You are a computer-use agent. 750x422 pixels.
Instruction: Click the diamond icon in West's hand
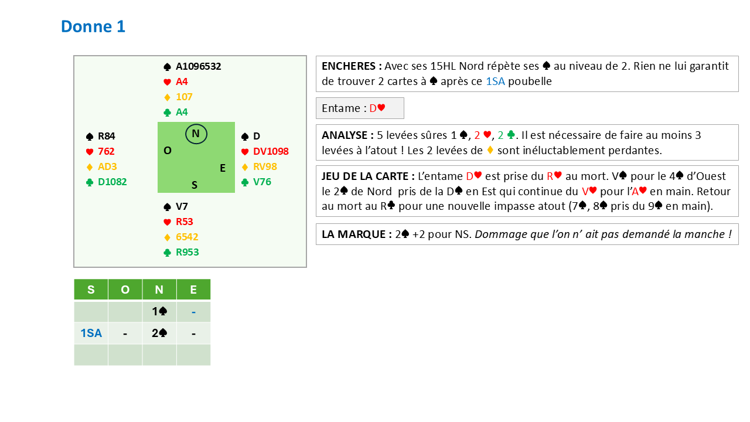[90, 167]
